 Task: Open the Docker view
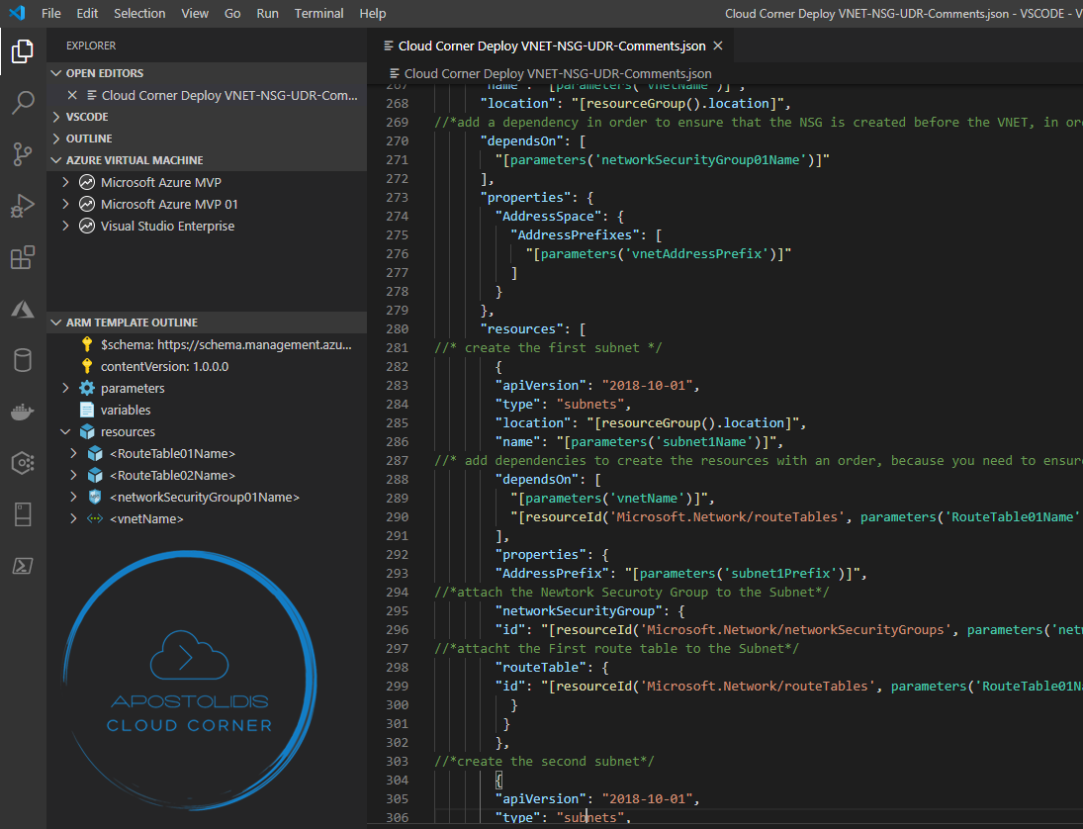(x=23, y=412)
